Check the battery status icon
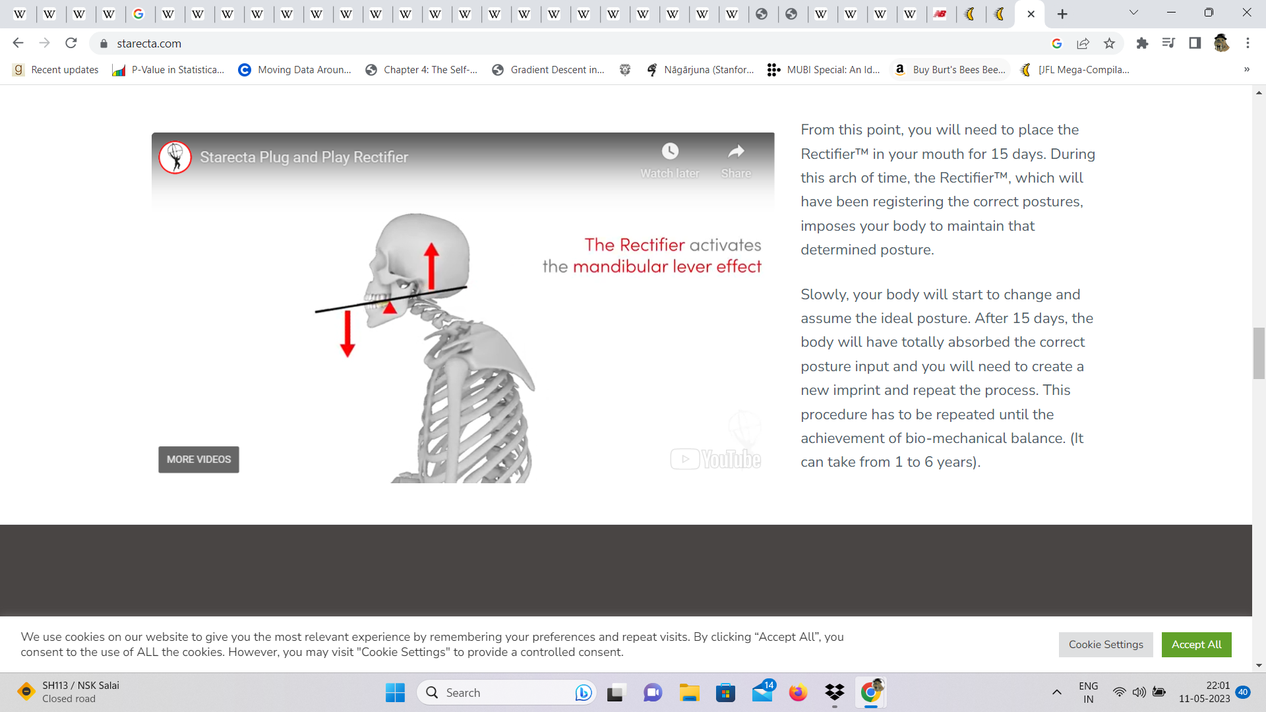This screenshot has width=1266, height=712. pos(1159,692)
